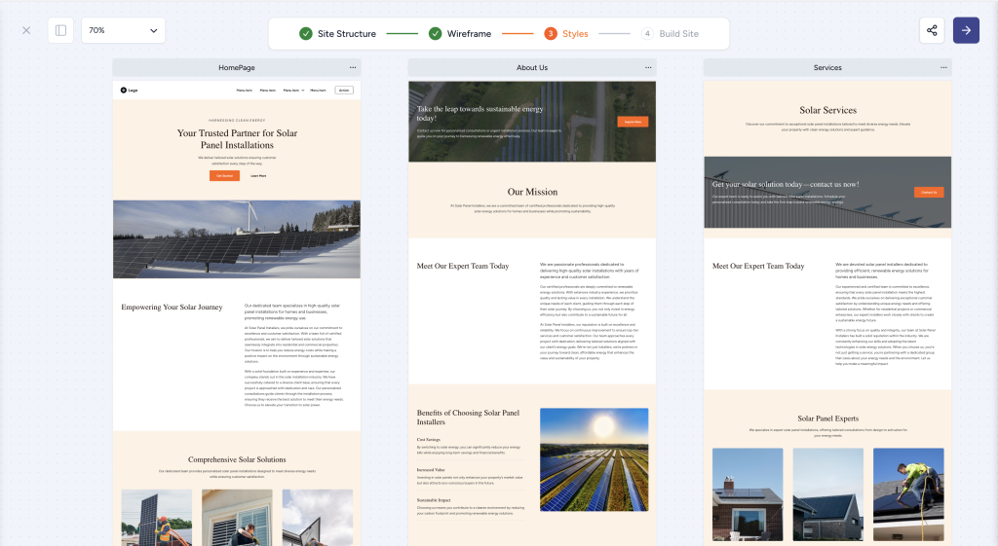Click 'Take the leap towards sustainable energy' heading
The width and height of the screenshot is (998, 546).
pyautogui.click(x=480, y=113)
